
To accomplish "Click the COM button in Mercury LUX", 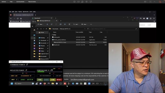I will tap(53, 80).
